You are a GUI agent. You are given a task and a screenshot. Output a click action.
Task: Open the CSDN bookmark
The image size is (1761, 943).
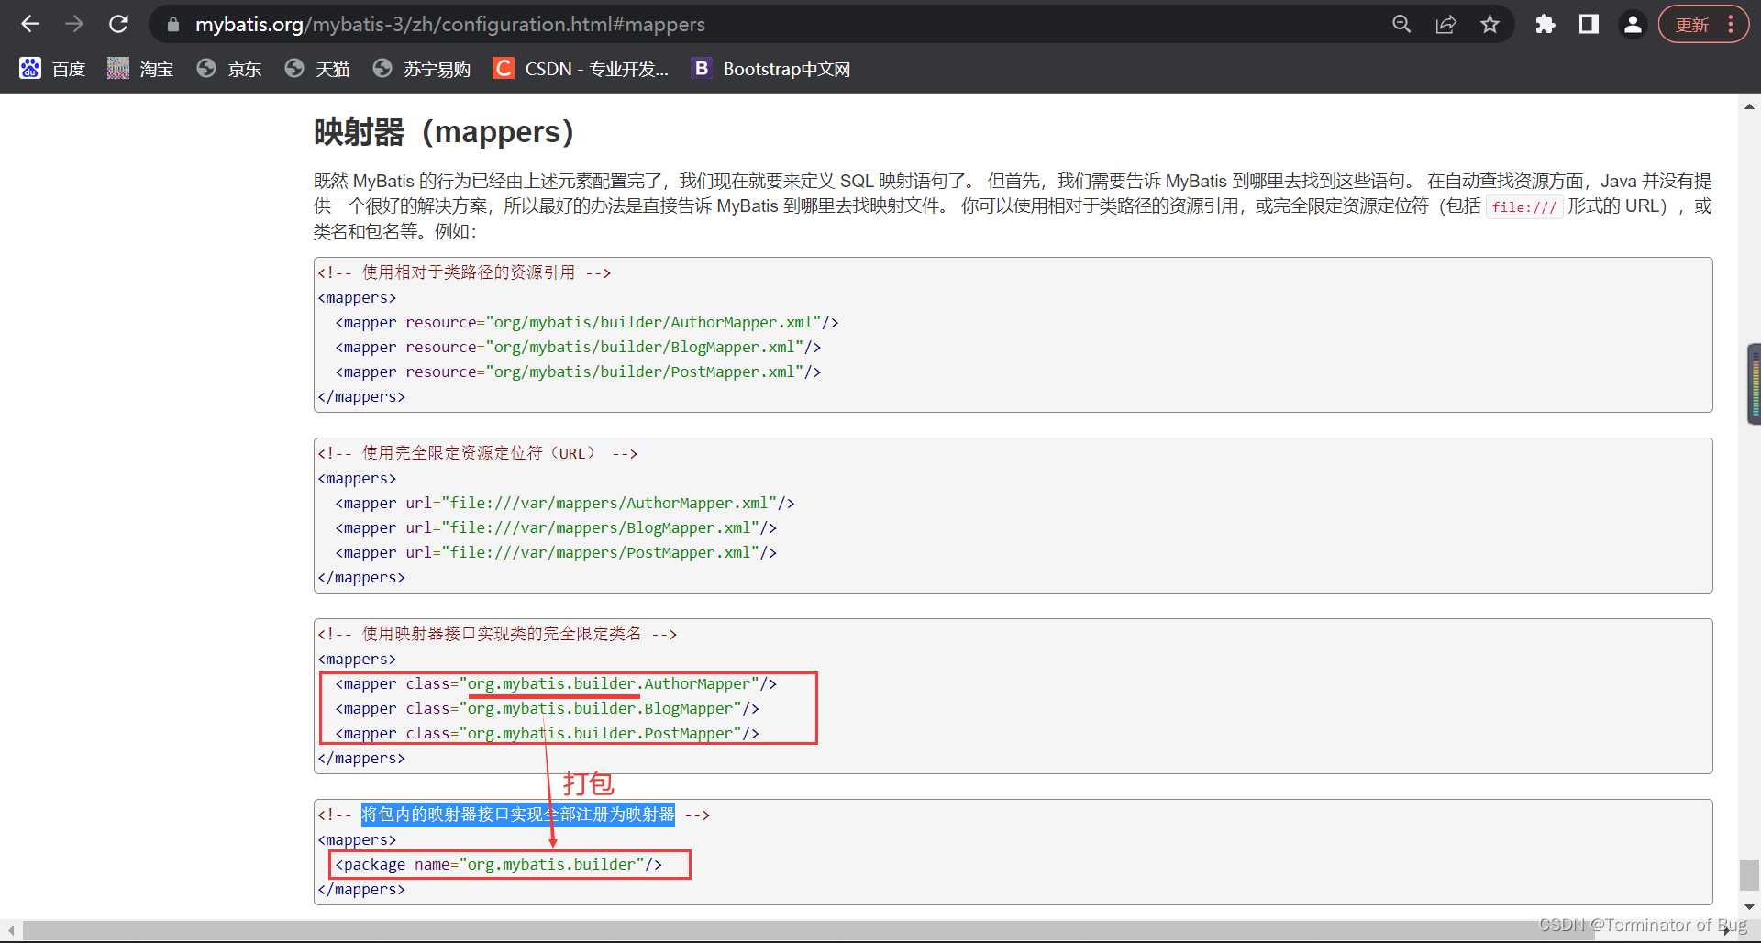click(581, 69)
